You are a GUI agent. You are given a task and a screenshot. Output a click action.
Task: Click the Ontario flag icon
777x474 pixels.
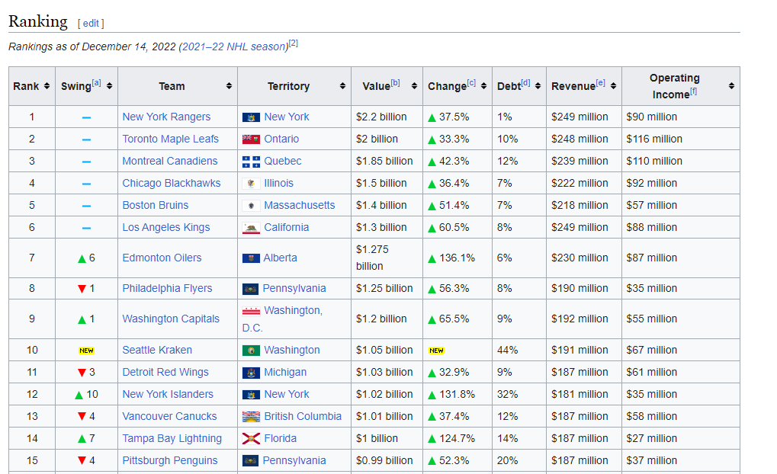[251, 139]
